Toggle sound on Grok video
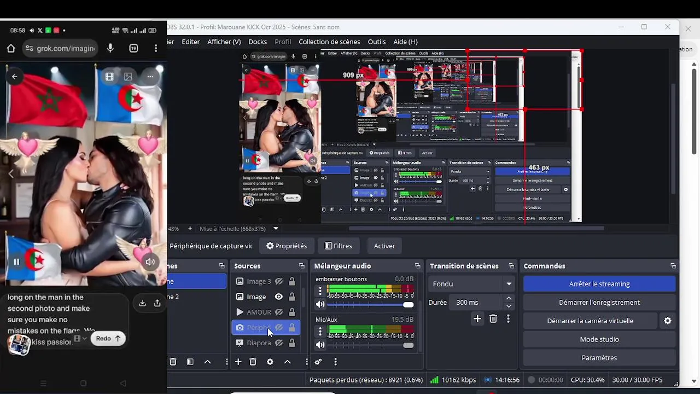The height and width of the screenshot is (394, 700). (x=150, y=262)
